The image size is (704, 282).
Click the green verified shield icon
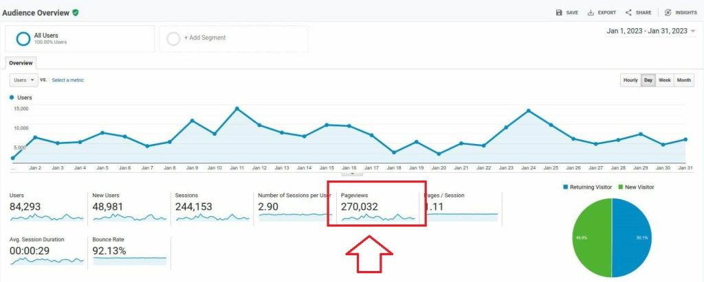[x=75, y=12]
